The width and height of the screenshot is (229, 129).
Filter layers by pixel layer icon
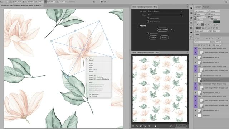(x=207, y=38)
